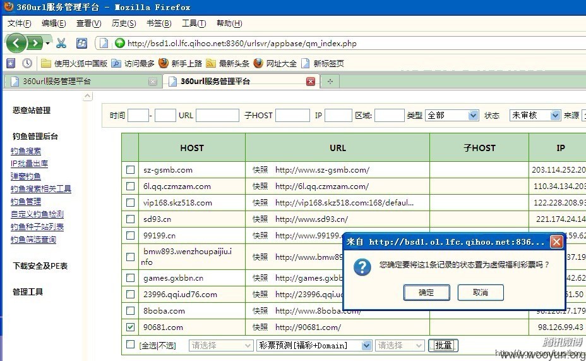
Task: Open the 新手上路 Firefox bookmark
Action: pos(180,63)
